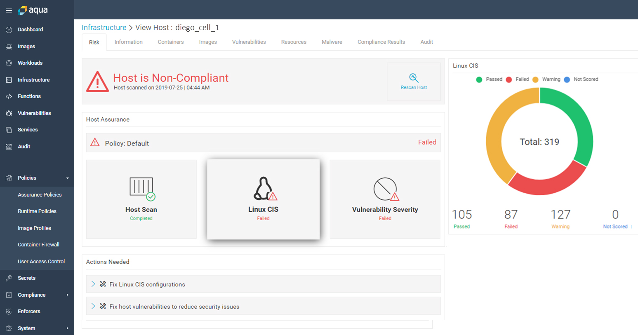
Task: Click the blue Not Scored legend dot
Action: pyautogui.click(x=567, y=80)
